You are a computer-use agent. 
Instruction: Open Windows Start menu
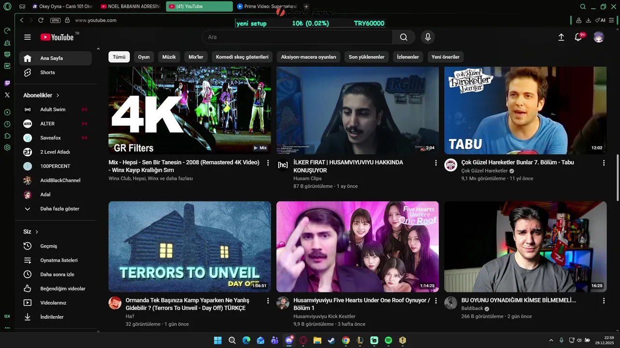coord(217,340)
